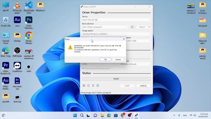
Task: Click Cancel in the Rufus warning dialog
Action: pyautogui.click(x=118, y=59)
